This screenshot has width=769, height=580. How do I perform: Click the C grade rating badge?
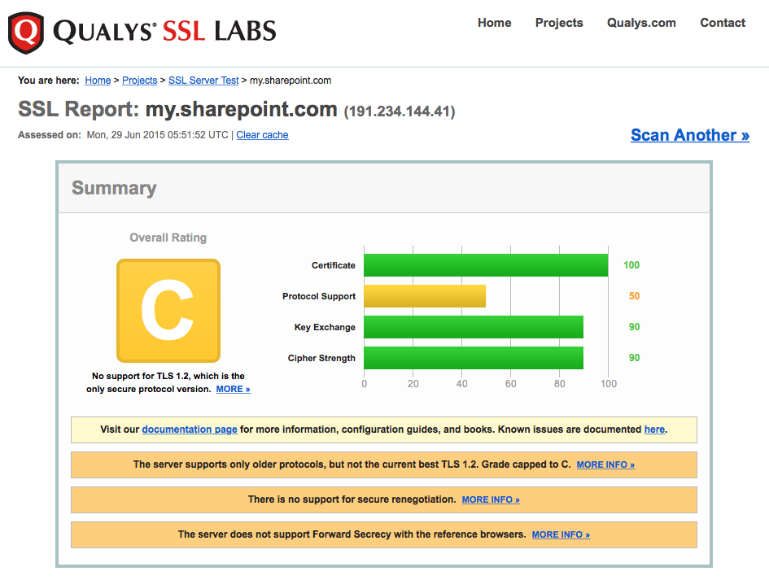[x=168, y=311]
